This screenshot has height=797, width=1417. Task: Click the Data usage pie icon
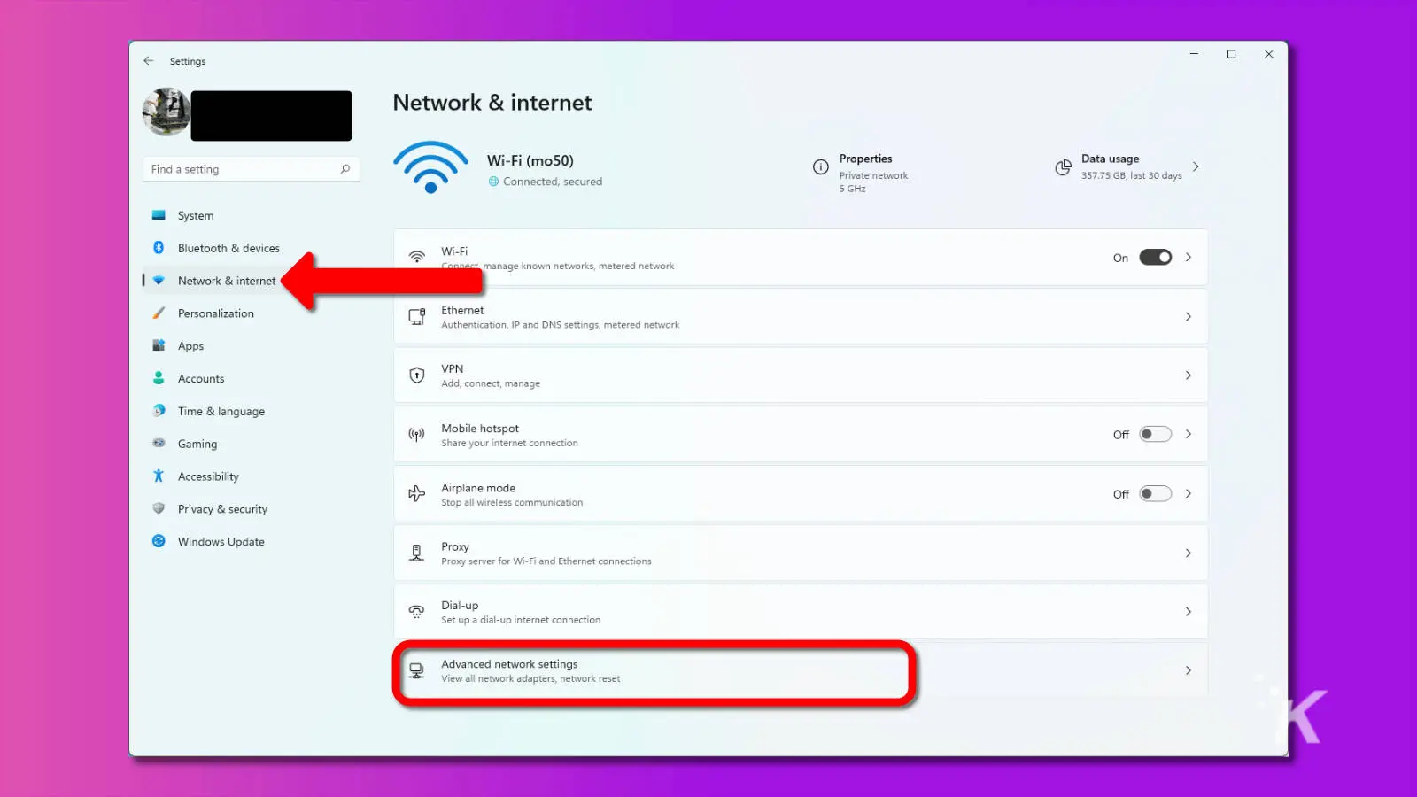click(x=1063, y=167)
